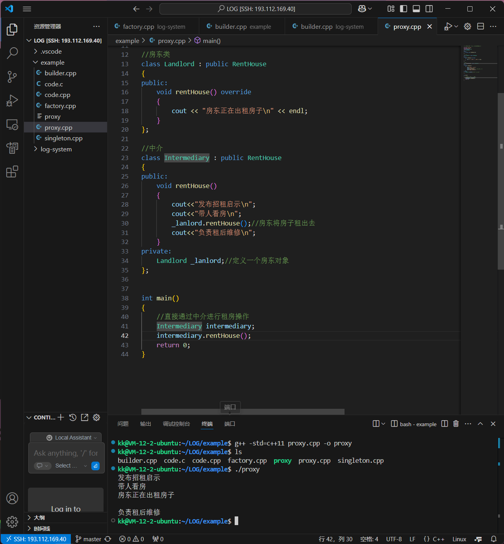Open the Remote Explorer view

[x=12, y=125]
